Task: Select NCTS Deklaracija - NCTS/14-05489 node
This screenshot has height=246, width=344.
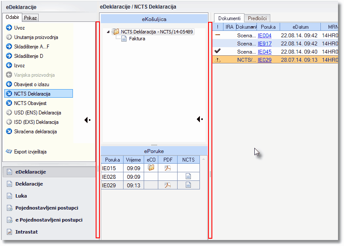Action: 157,32
